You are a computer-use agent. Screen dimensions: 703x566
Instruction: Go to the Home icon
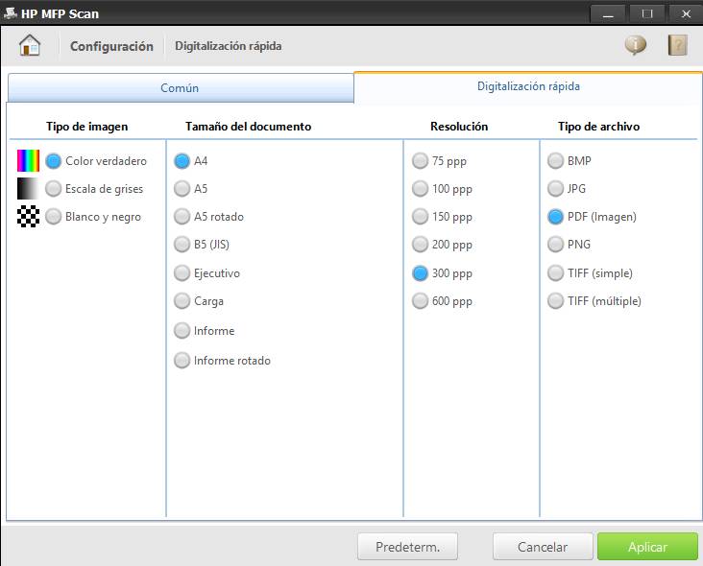[30, 45]
